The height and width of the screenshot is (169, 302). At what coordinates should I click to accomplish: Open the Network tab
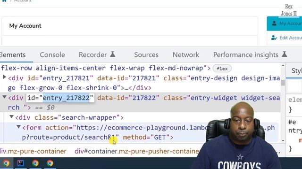185,55
